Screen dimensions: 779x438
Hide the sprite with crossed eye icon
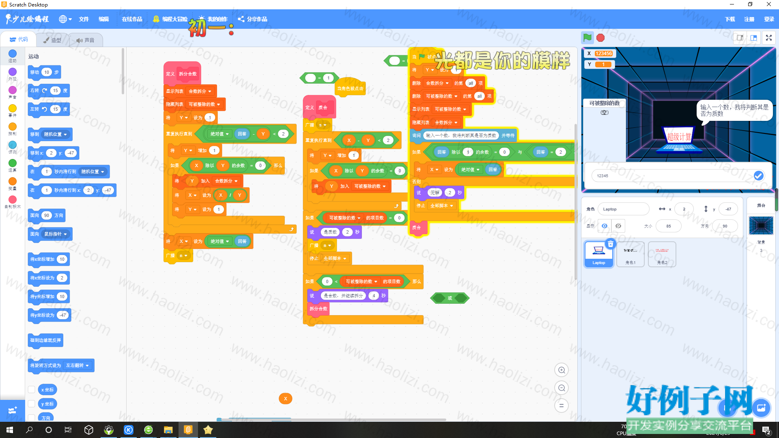coord(618,226)
